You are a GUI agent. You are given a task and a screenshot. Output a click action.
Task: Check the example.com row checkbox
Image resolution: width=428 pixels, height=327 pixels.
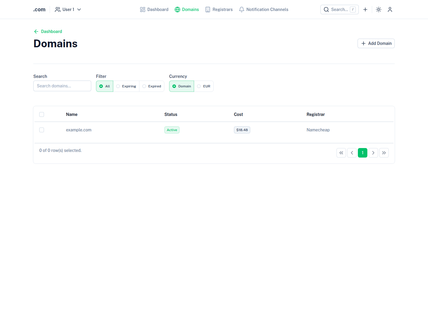pyautogui.click(x=42, y=130)
